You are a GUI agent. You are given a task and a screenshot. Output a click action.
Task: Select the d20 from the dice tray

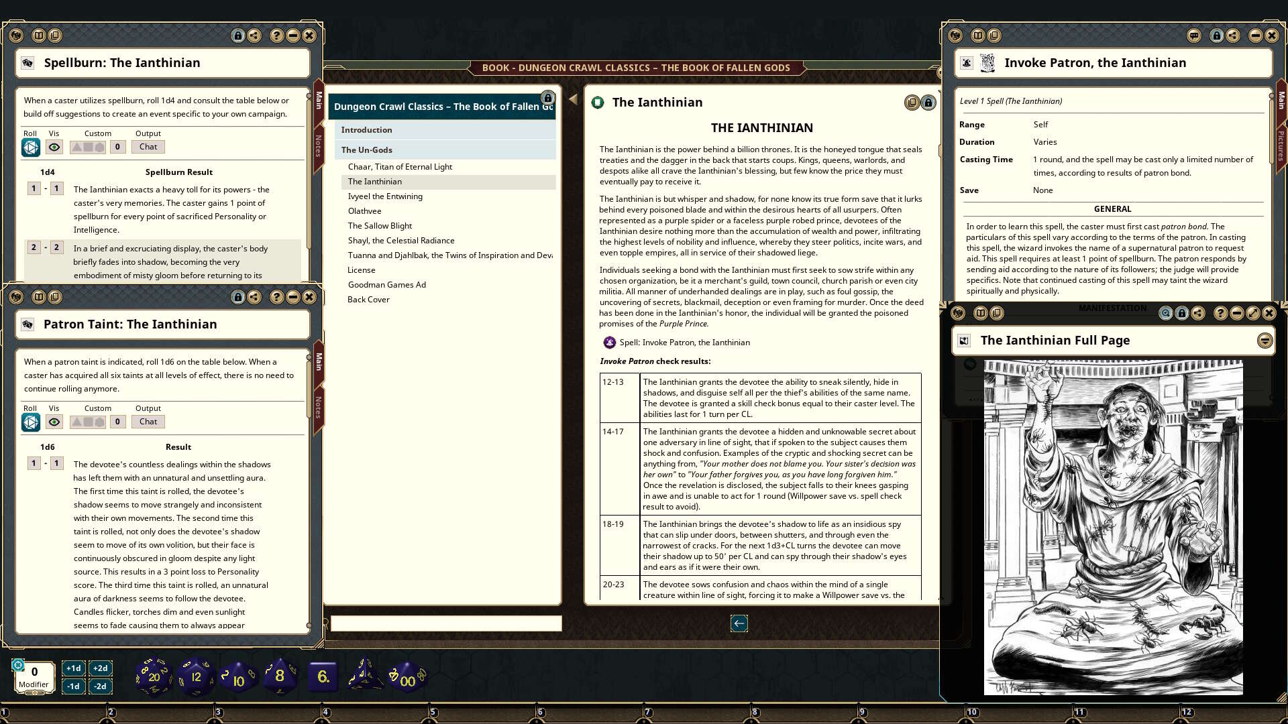point(153,676)
